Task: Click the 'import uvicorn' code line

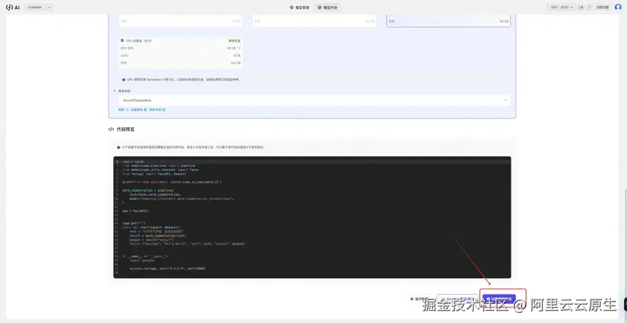Action: coord(142,260)
